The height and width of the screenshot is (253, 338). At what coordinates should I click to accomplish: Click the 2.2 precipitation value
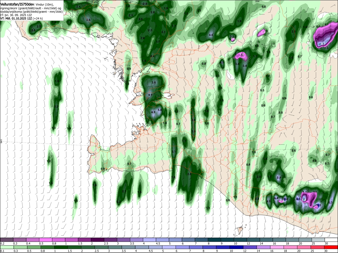click(119, 202)
